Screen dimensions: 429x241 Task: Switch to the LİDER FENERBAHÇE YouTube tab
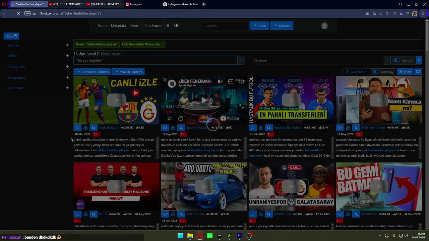[x=66, y=4]
